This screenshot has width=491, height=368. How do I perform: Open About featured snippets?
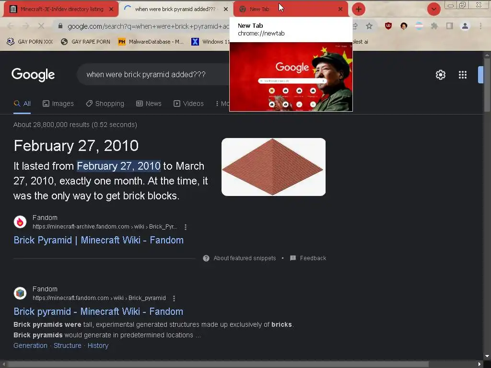pos(240,258)
